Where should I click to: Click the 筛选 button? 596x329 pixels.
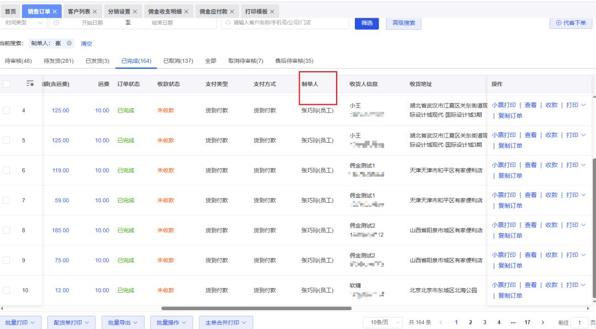tap(367, 23)
